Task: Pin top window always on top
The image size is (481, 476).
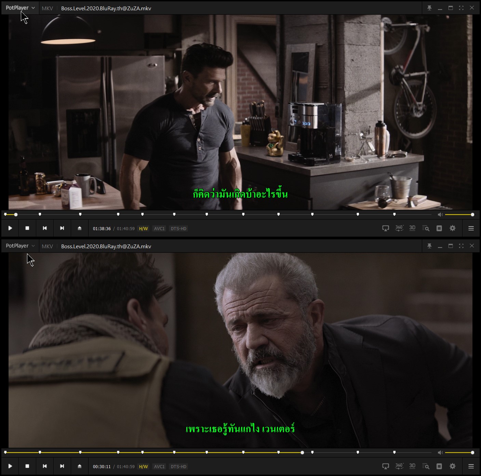Action: point(429,8)
